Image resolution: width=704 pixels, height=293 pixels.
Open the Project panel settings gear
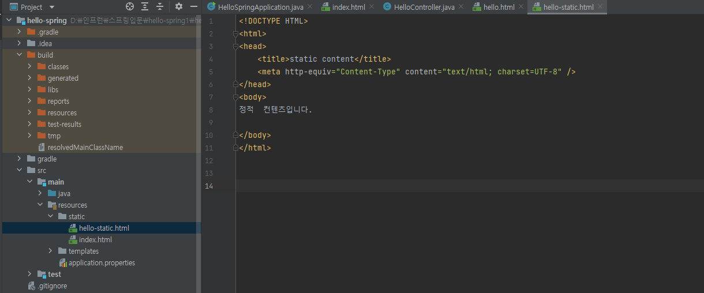pos(179,7)
